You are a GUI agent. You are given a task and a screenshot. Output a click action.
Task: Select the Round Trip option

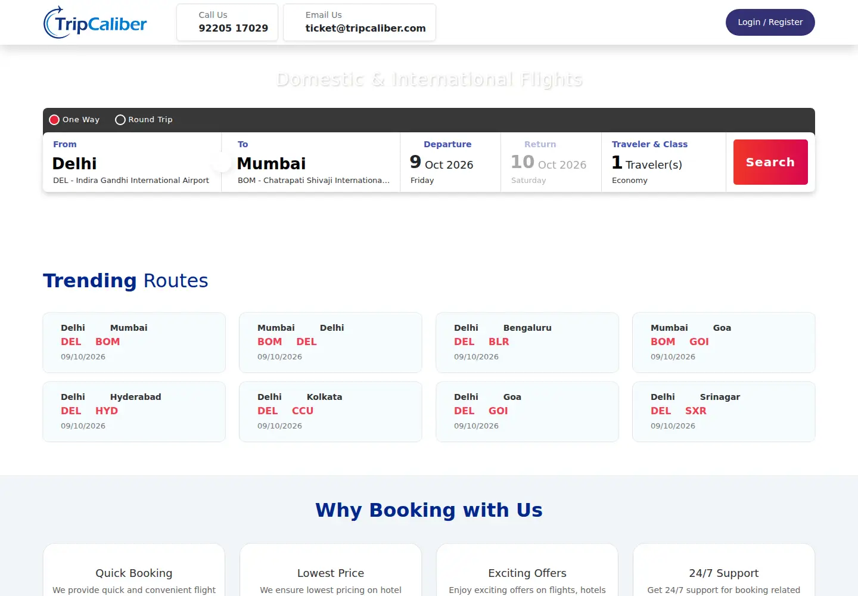144,120
